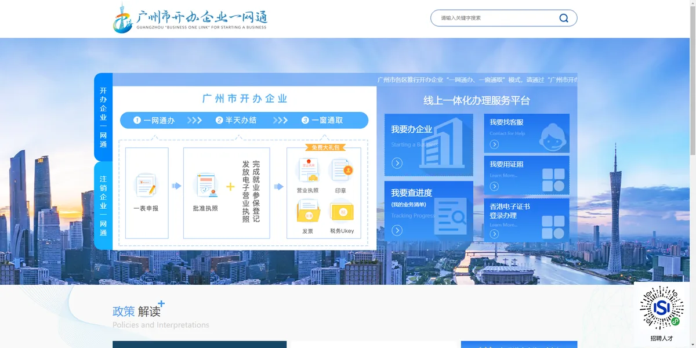Select step 2 半天办结

point(236,121)
